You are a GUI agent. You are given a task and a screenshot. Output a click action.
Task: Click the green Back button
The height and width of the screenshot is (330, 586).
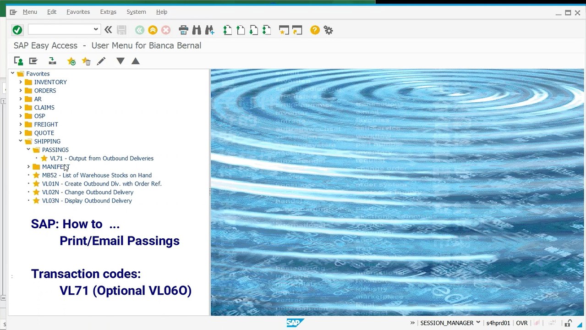tap(140, 30)
